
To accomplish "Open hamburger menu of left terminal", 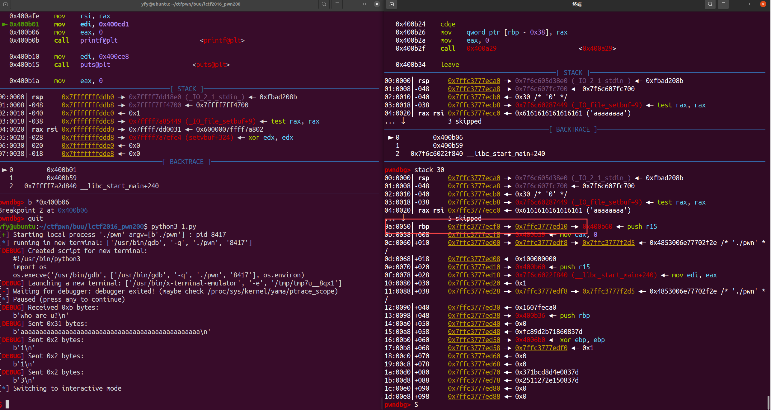I will pyautogui.click(x=337, y=4).
